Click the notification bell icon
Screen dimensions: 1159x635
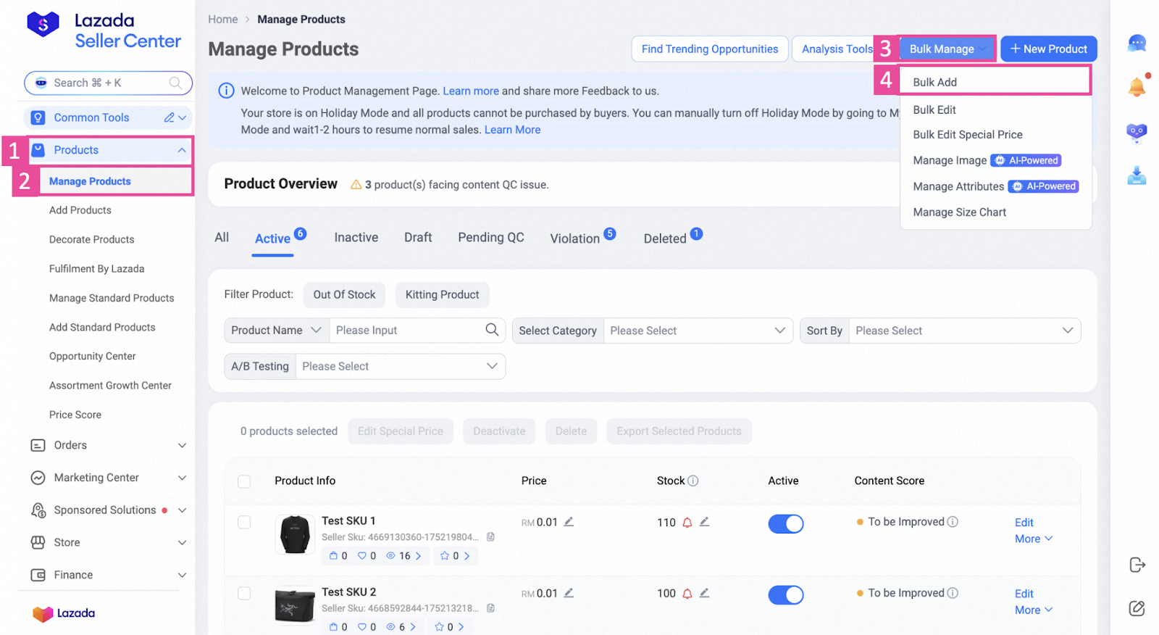1137,87
